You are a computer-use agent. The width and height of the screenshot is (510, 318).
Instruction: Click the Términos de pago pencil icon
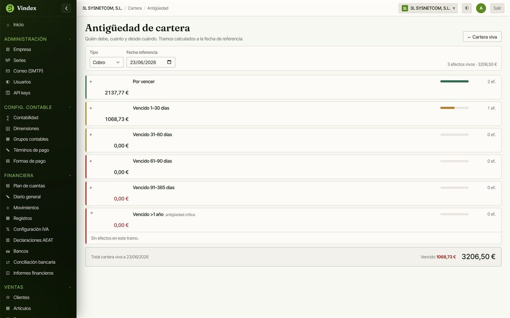click(8, 151)
